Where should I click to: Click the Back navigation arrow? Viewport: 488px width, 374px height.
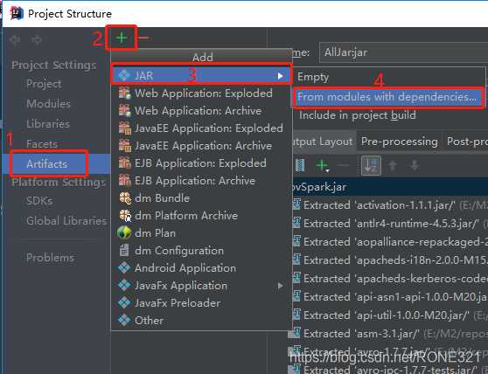15,40
